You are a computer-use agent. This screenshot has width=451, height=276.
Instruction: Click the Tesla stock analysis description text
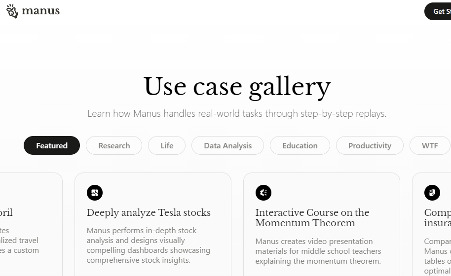click(x=149, y=245)
